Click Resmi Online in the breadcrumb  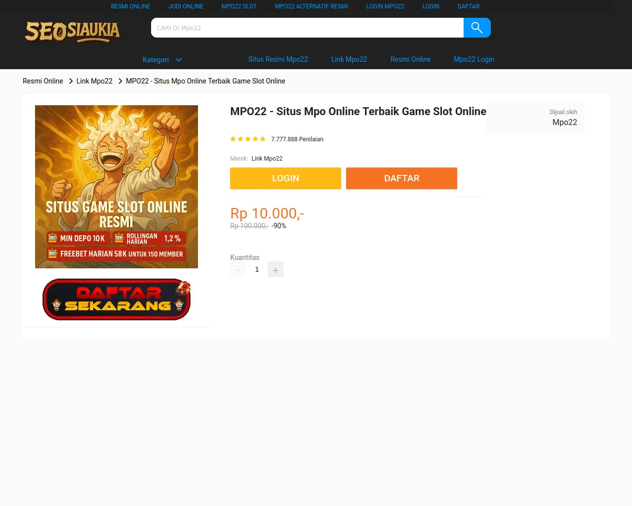coord(43,81)
